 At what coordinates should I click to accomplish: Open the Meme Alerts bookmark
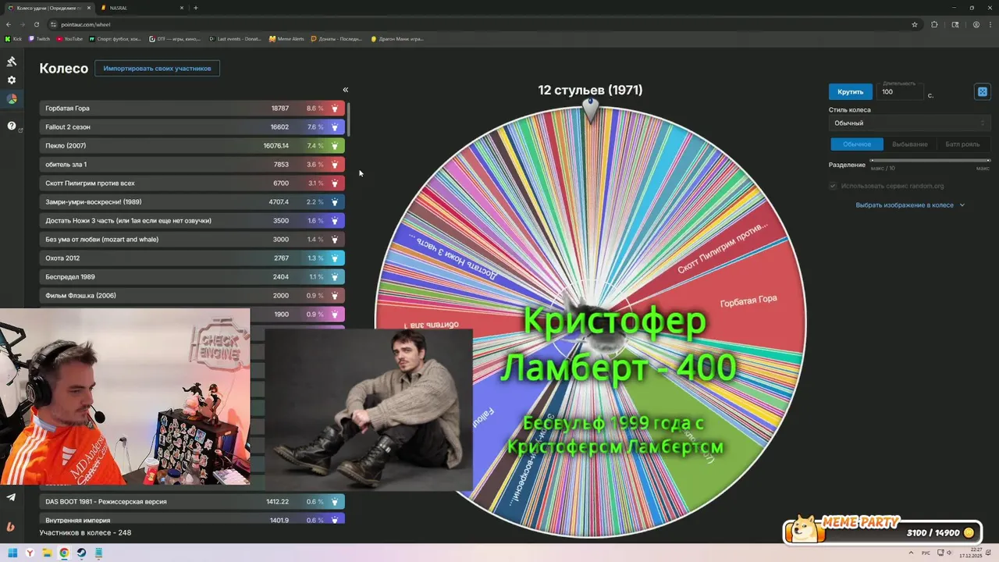click(x=286, y=38)
